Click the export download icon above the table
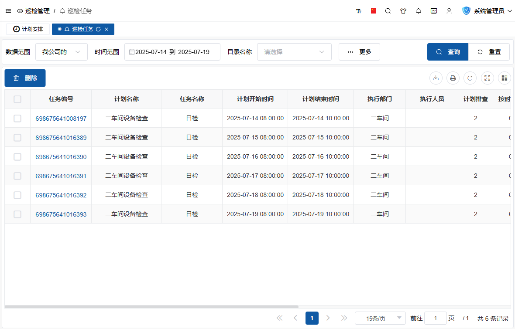This screenshot has height=329, width=515. 436,78
